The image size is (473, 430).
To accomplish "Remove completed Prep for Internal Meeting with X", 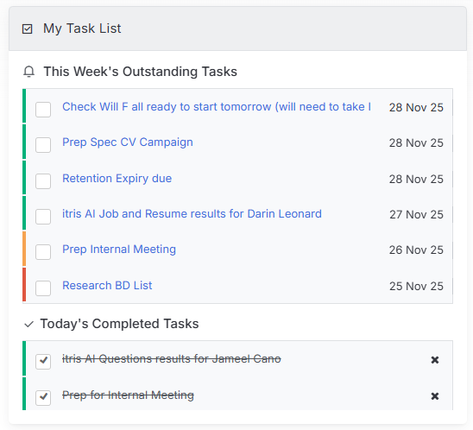I will click(435, 396).
